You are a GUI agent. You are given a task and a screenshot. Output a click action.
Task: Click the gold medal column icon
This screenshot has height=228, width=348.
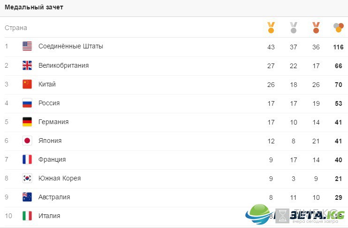[271, 28]
